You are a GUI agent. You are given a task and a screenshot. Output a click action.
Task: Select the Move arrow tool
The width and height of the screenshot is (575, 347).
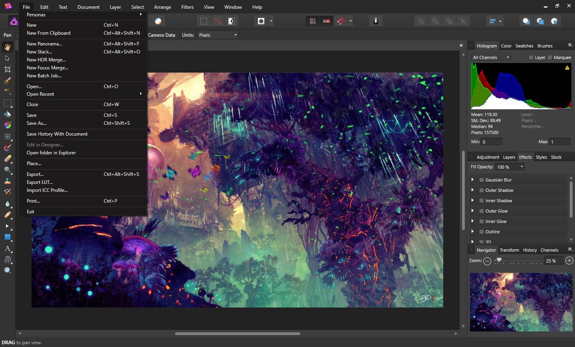[x=7, y=58]
